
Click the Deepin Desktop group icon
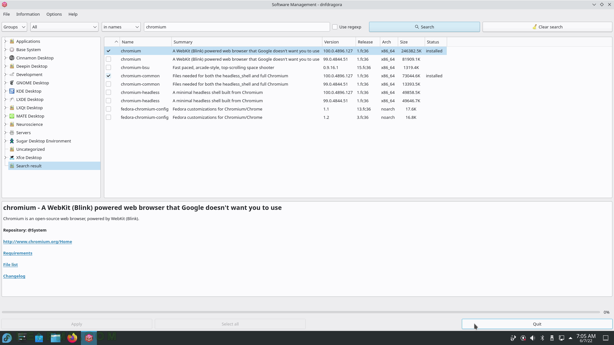pos(12,66)
